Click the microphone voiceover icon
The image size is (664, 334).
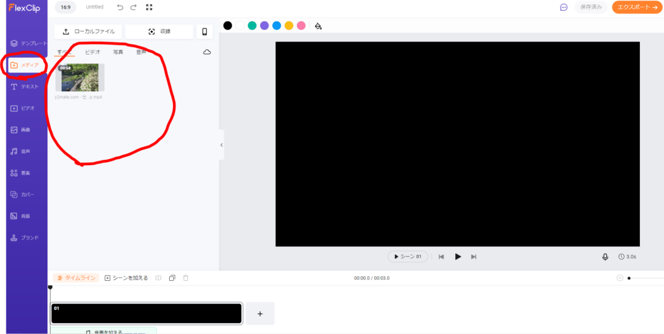605,257
